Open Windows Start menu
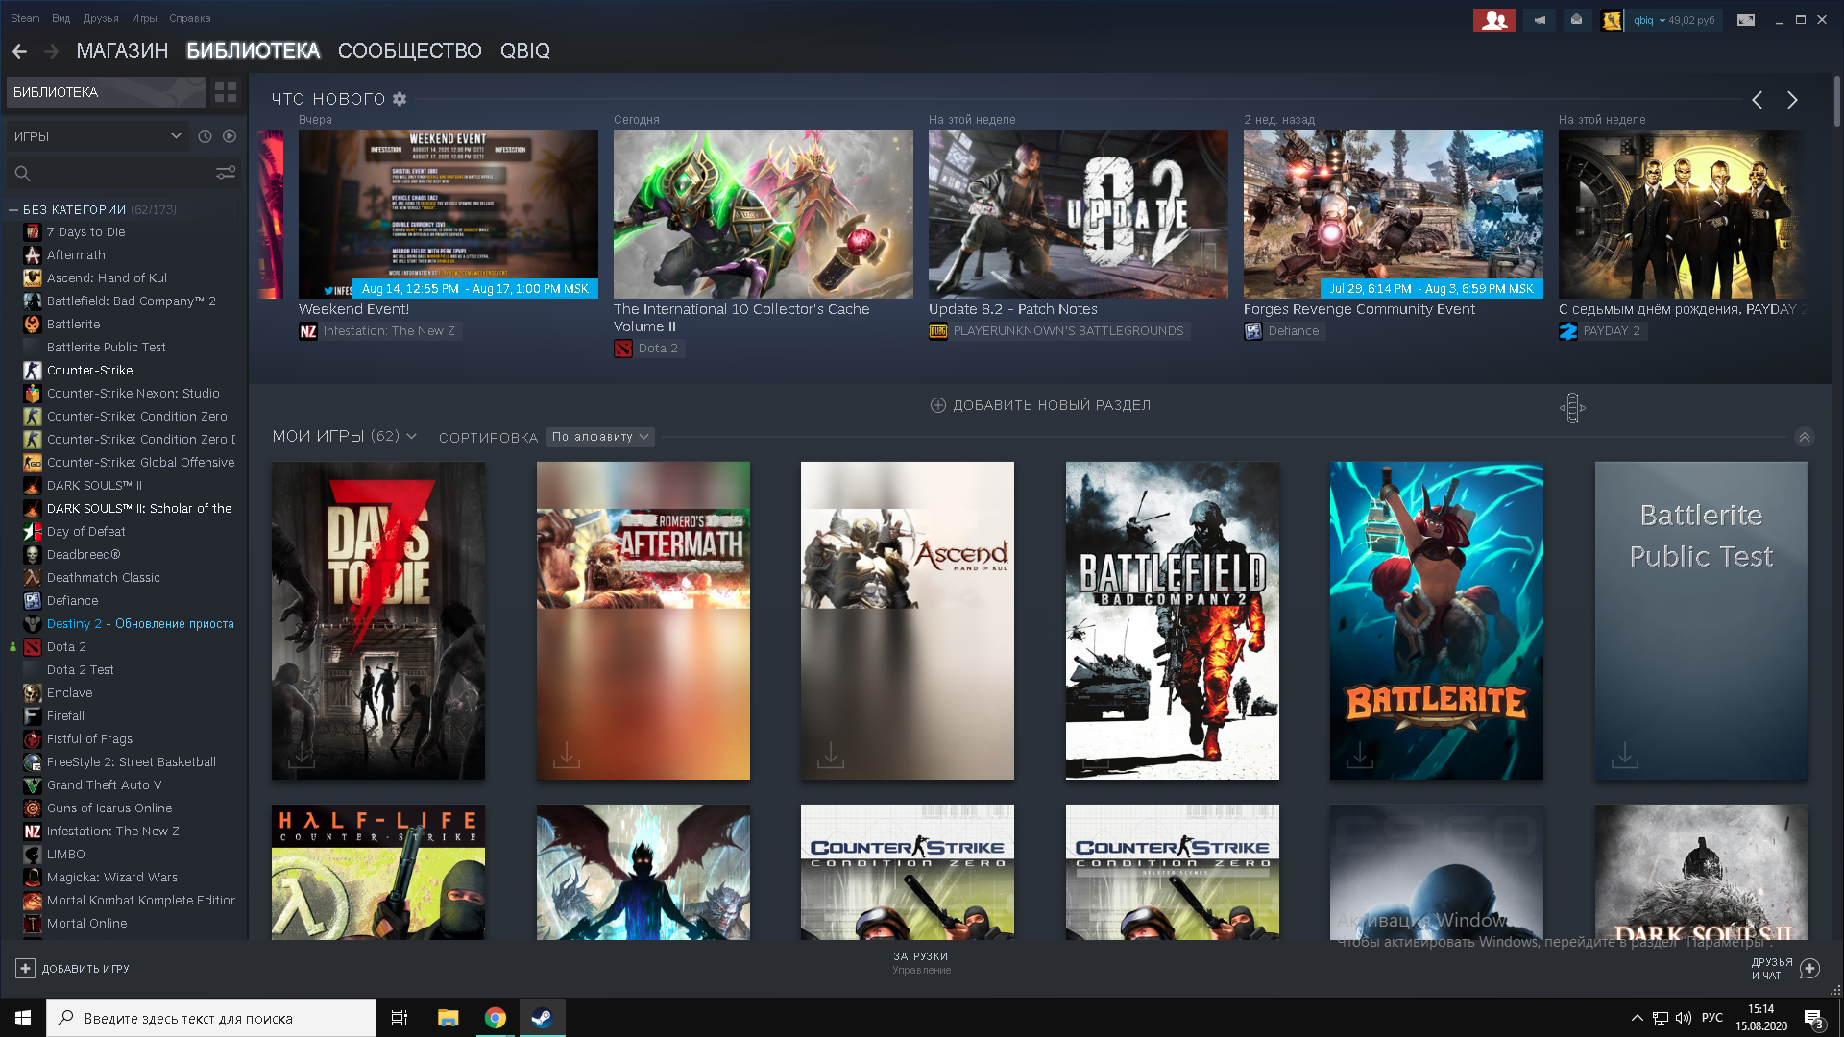This screenshot has height=1037, width=1844. (x=23, y=1018)
